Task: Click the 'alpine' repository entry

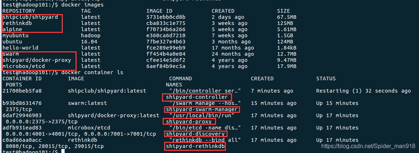Action: pos(12,29)
